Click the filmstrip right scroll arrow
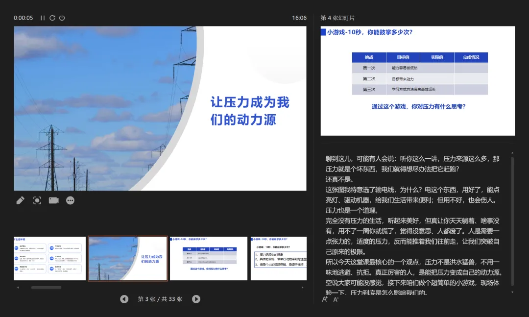 tap(302, 288)
